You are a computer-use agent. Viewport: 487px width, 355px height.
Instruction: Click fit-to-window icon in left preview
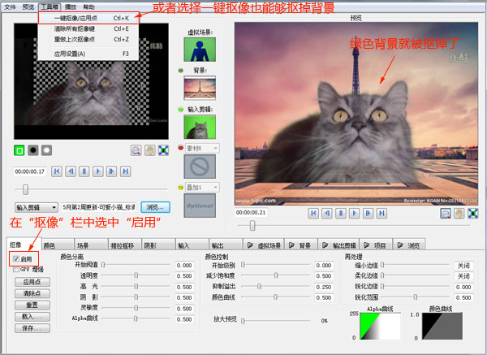click(x=163, y=150)
